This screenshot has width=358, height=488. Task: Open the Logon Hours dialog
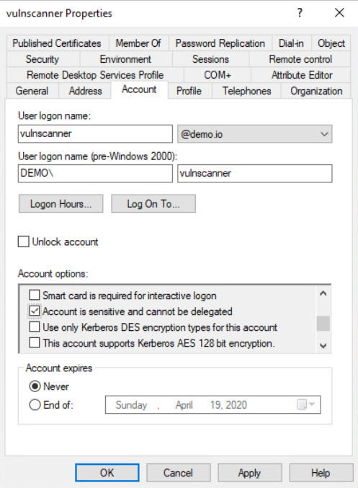click(61, 204)
